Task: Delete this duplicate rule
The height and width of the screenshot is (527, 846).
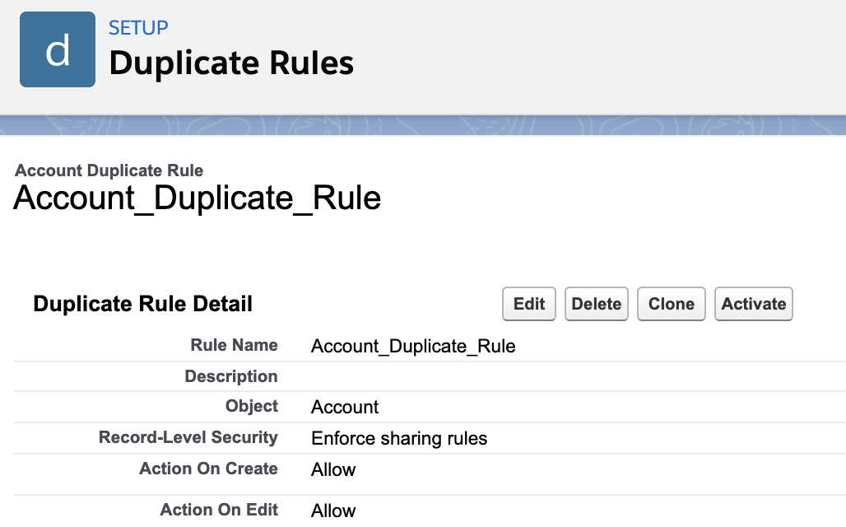Action: [596, 304]
